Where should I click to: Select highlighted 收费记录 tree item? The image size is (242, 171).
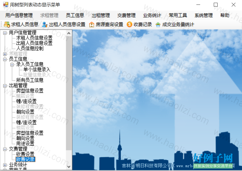(x=25, y=159)
